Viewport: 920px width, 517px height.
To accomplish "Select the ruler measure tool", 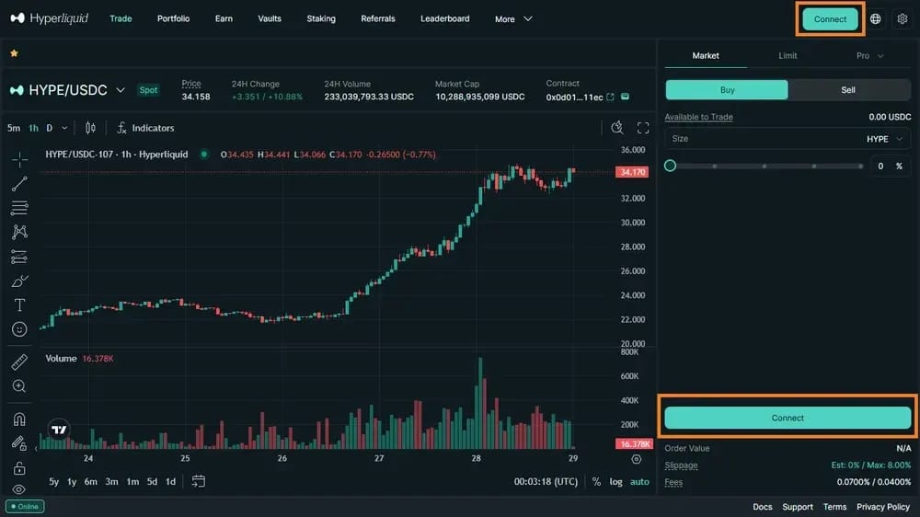I will (19, 362).
